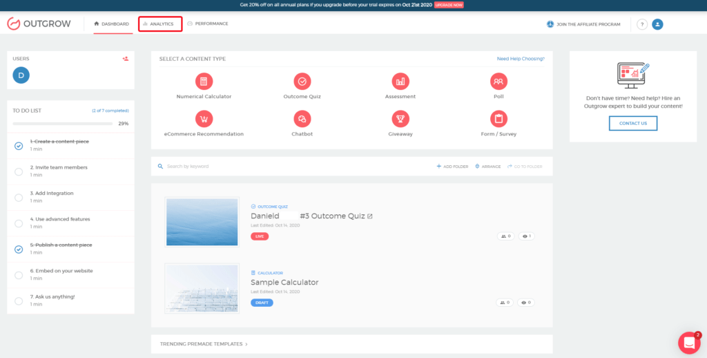Open the Dashboard tab
Viewport: 707px width, 358px height.
click(111, 24)
